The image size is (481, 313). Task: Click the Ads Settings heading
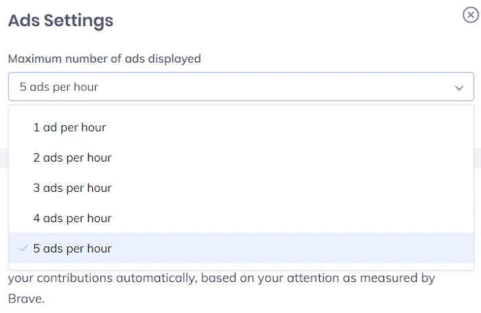[x=60, y=21]
